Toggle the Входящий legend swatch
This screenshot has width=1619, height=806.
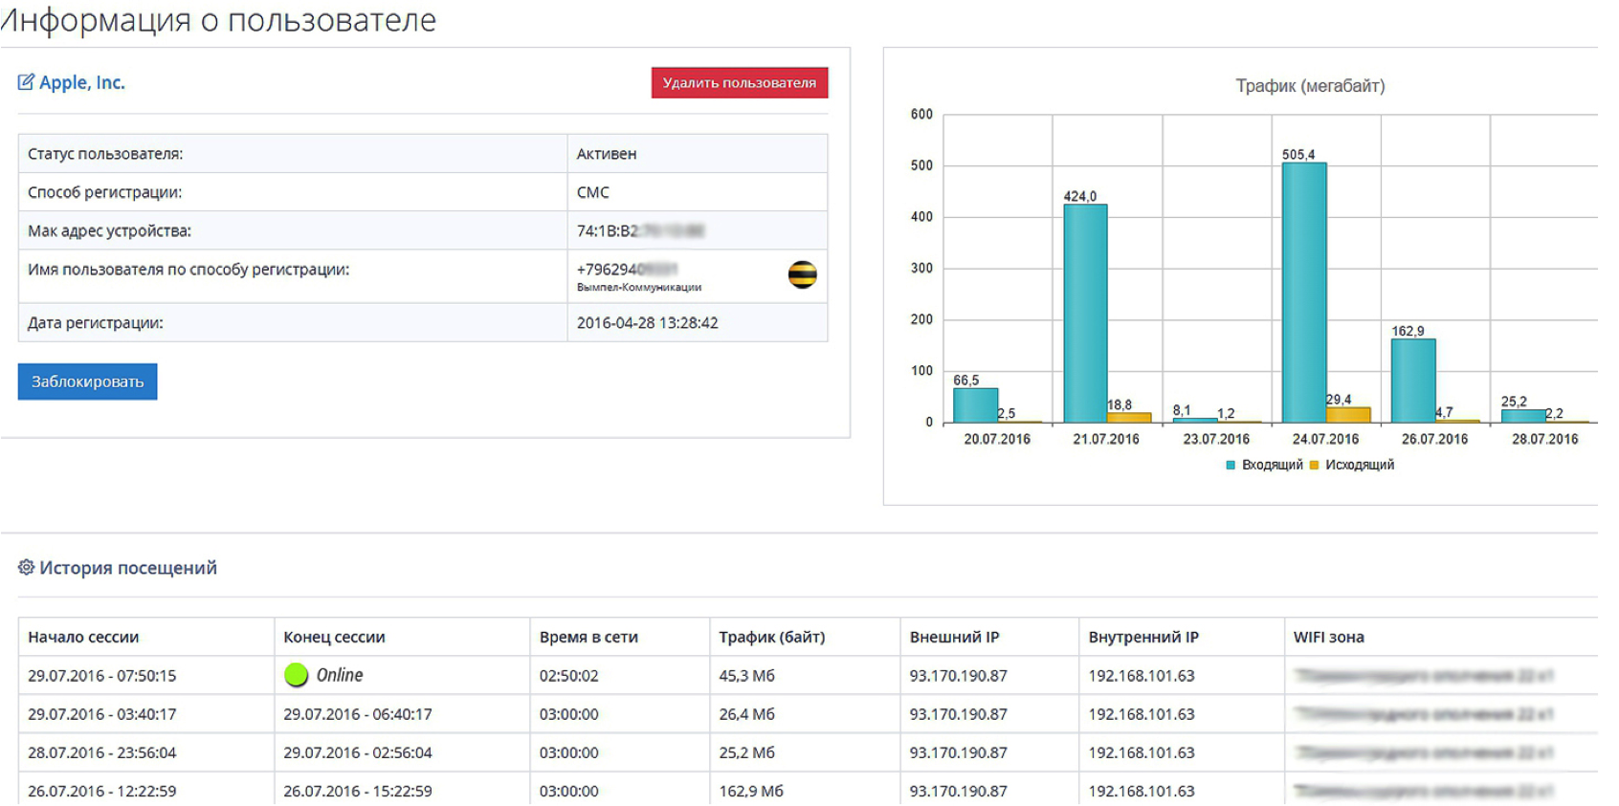(x=1231, y=466)
